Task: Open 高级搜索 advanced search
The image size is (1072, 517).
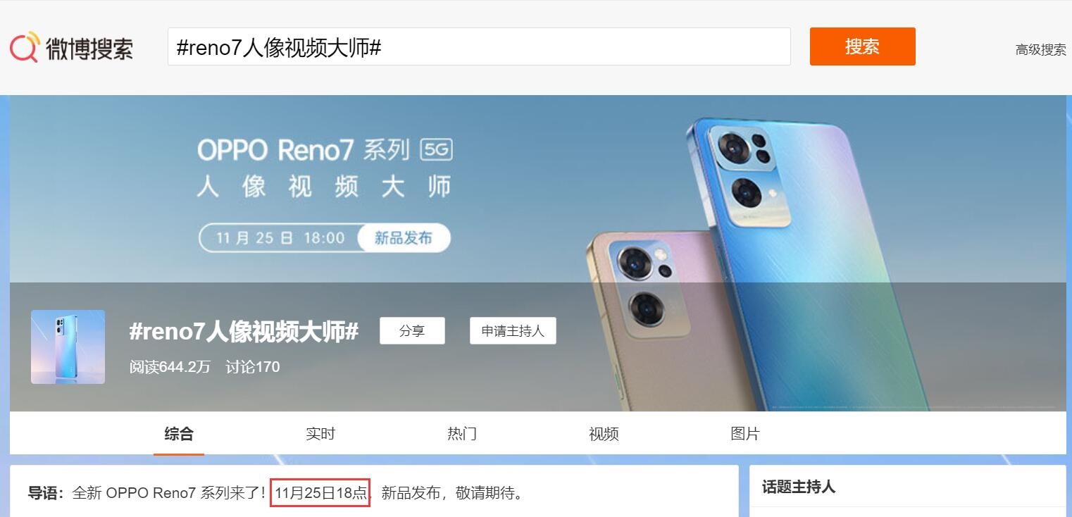Action: point(1040,49)
